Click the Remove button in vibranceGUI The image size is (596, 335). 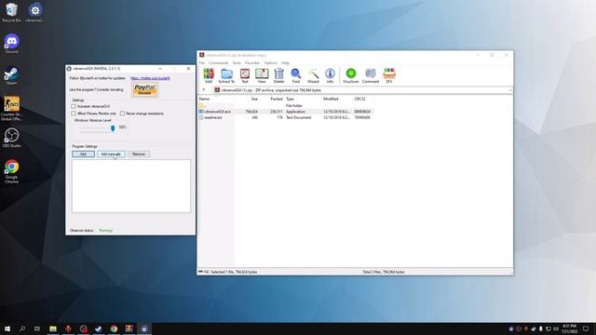coord(139,154)
